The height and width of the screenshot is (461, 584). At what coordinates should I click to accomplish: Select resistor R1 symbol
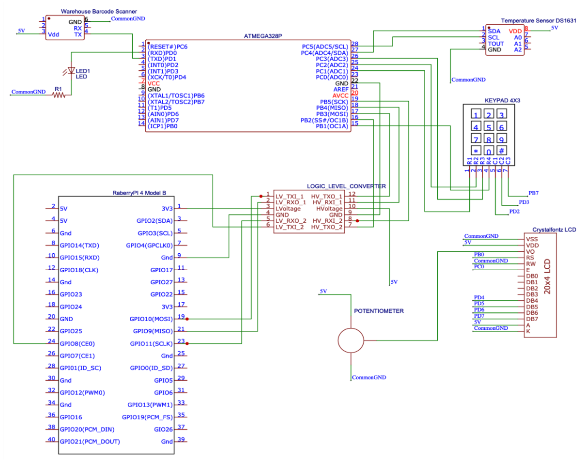tap(59, 95)
